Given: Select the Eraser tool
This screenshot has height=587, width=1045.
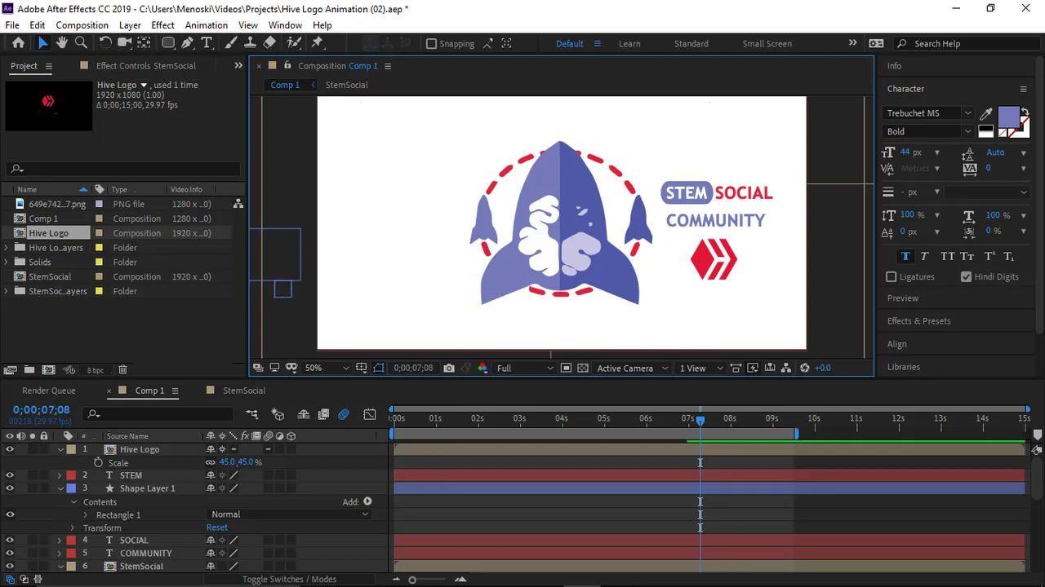Looking at the screenshot, I should click(269, 43).
